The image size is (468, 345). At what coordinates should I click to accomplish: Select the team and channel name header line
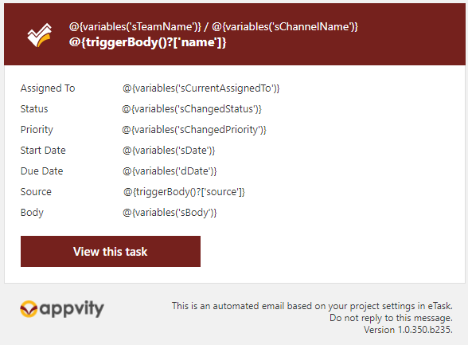pos(213,27)
